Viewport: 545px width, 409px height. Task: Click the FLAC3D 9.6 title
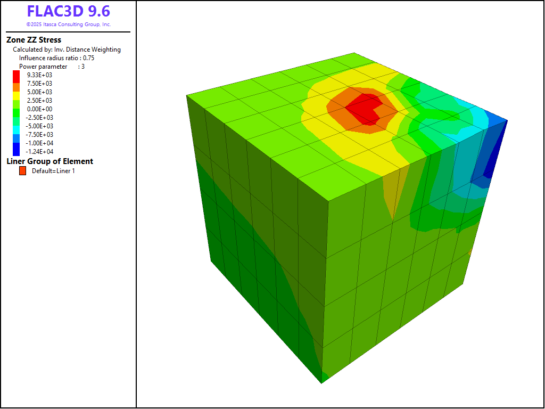tap(68, 12)
